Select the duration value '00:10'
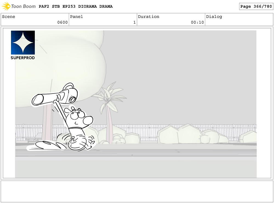The height and width of the screenshot is (203, 274). 198,22
